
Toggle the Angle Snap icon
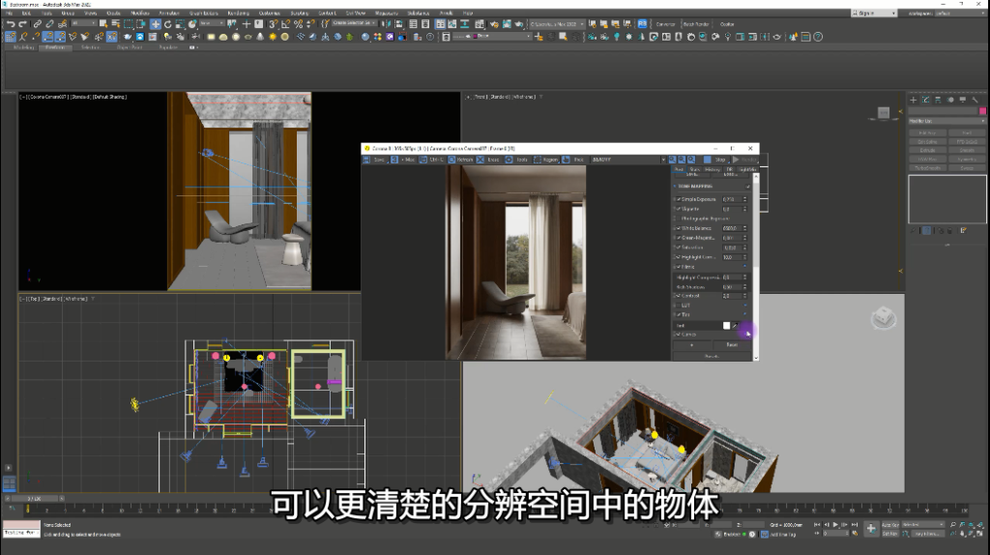286,24
